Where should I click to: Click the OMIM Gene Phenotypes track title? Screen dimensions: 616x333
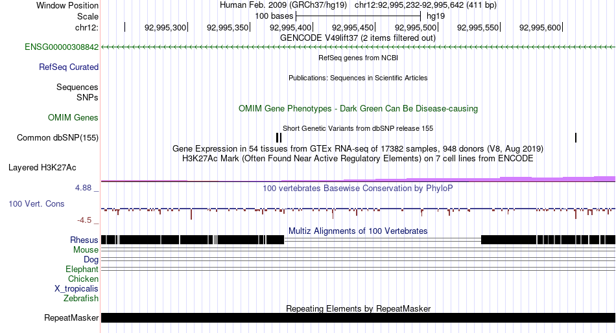358,108
